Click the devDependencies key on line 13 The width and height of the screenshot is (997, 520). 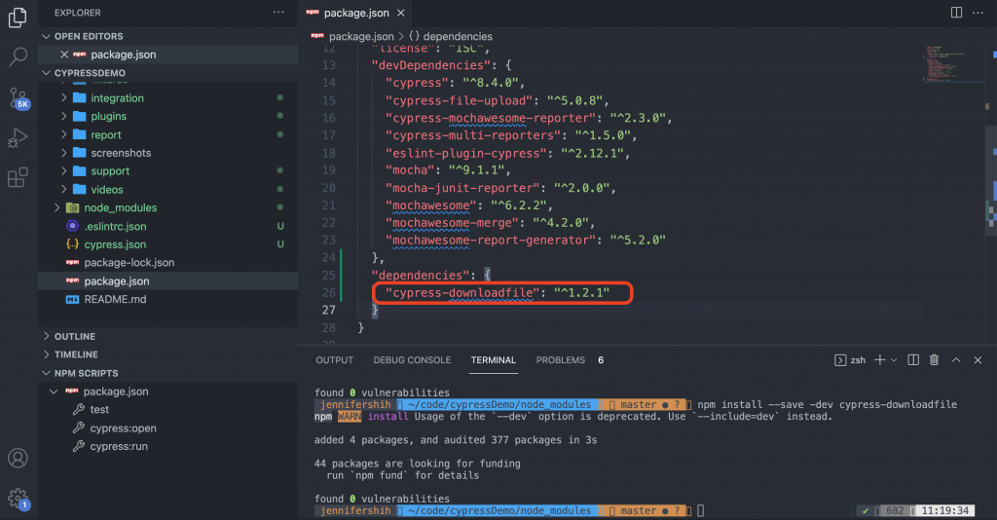point(431,65)
